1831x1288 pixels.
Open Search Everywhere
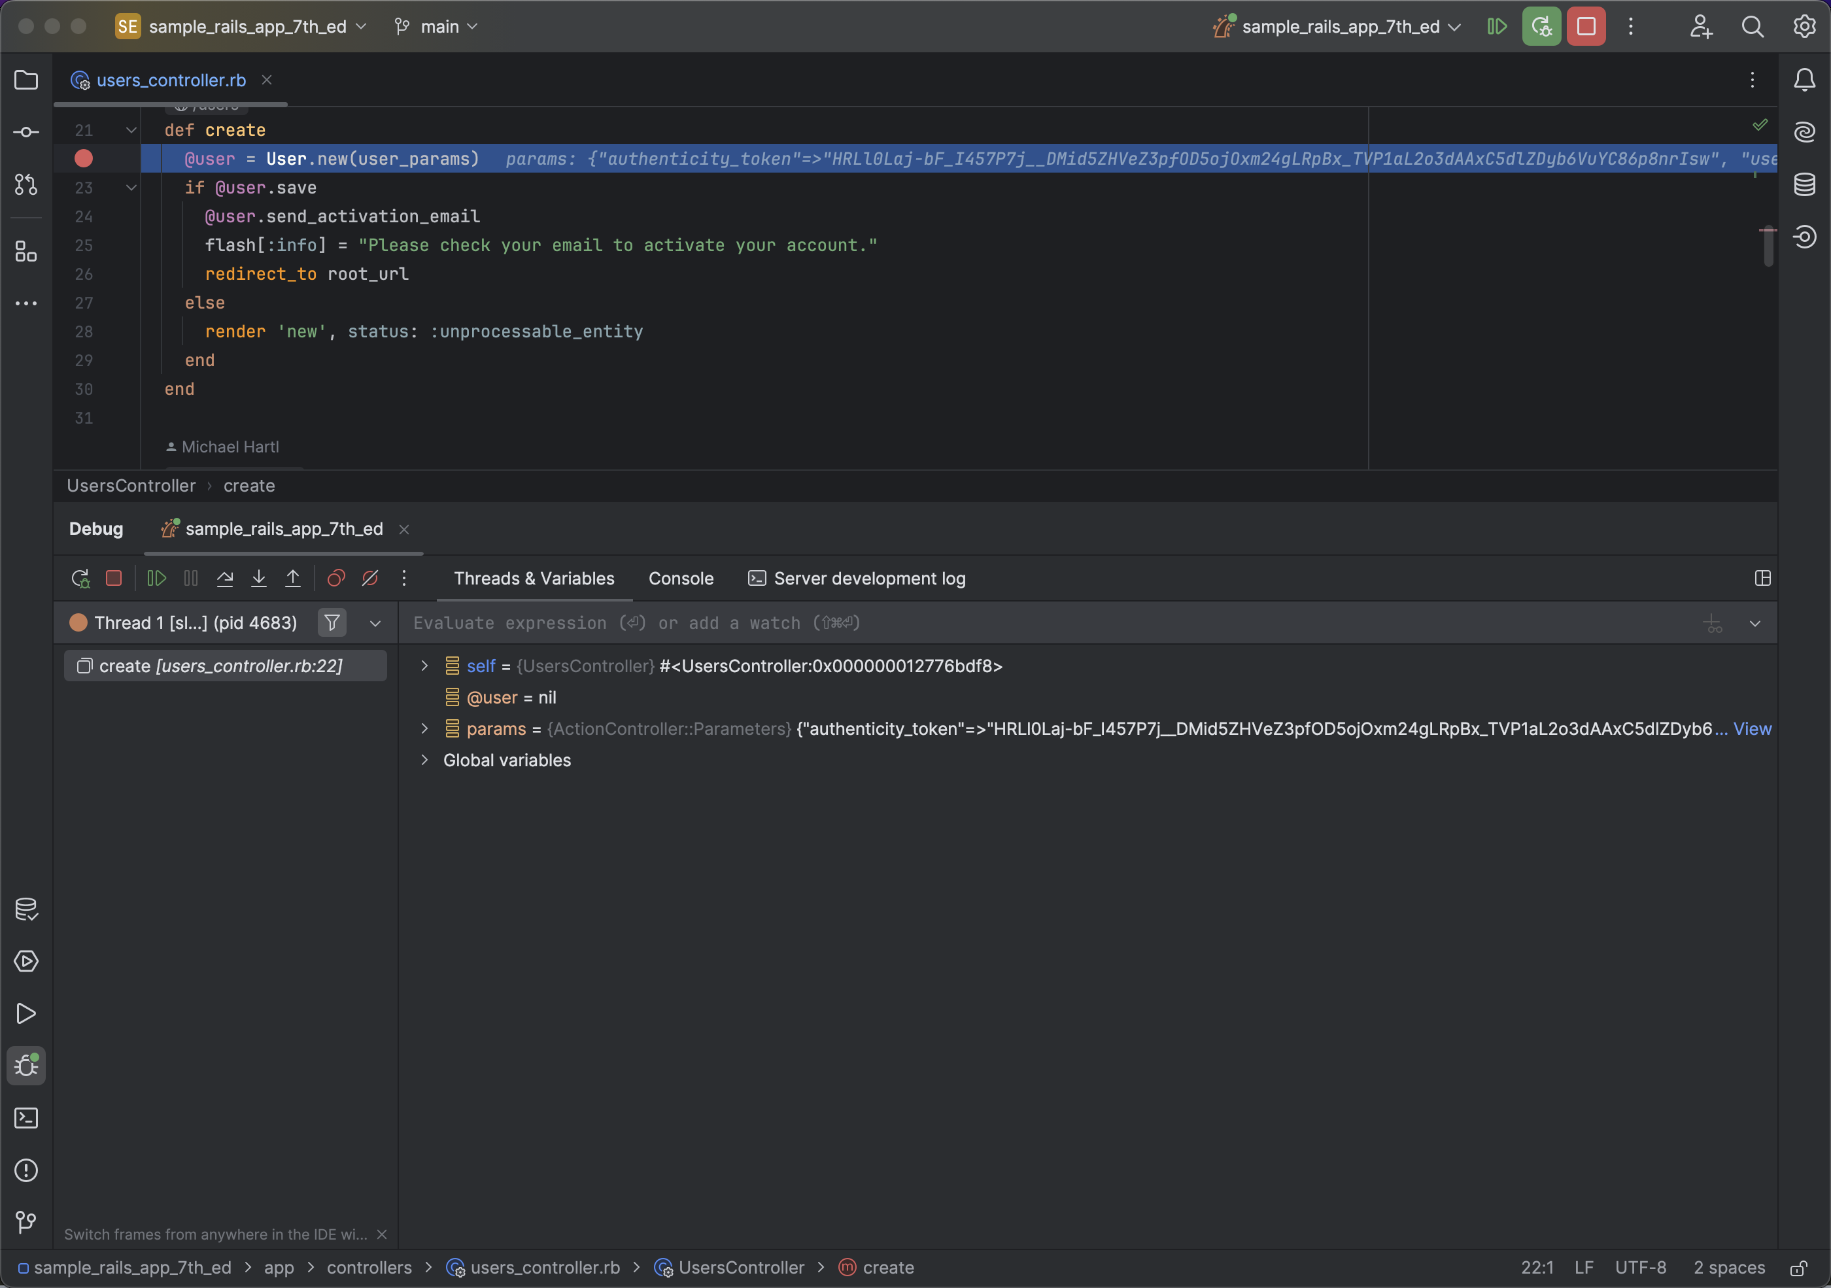pyautogui.click(x=1752, y=25)
